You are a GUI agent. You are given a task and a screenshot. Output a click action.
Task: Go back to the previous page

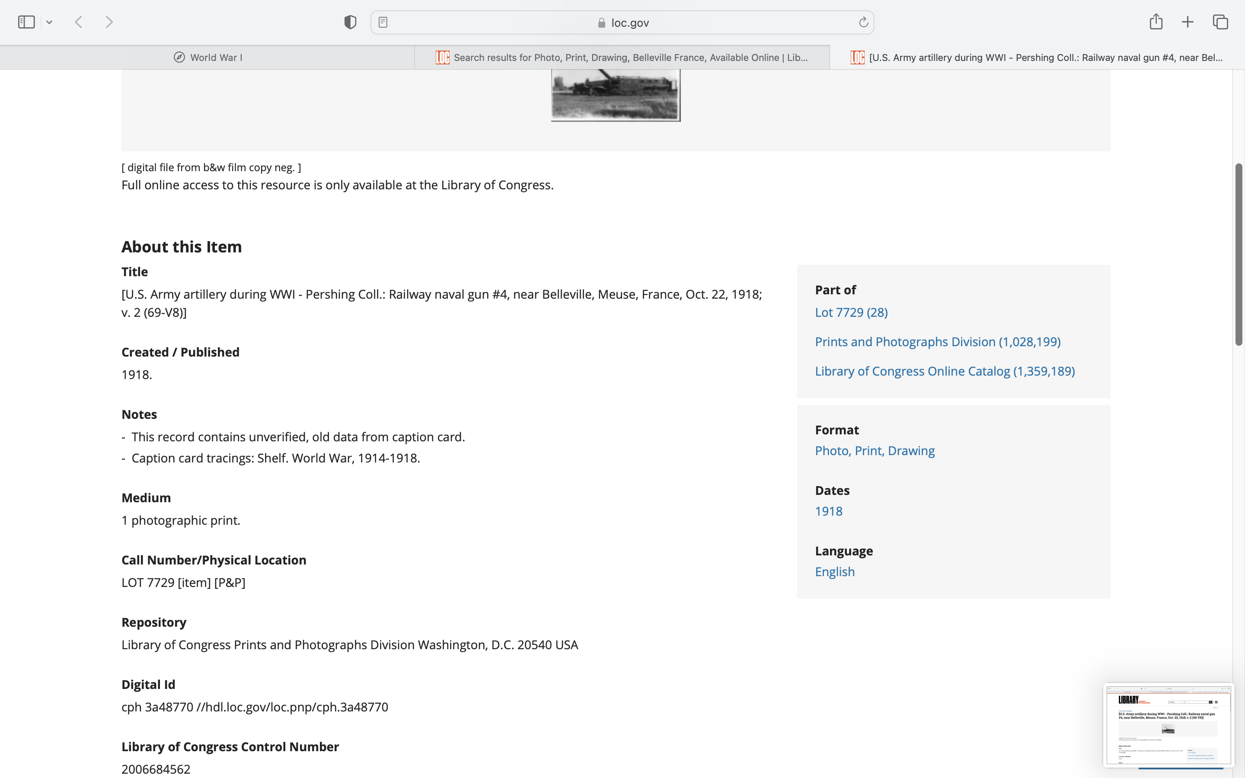(79, 22)
